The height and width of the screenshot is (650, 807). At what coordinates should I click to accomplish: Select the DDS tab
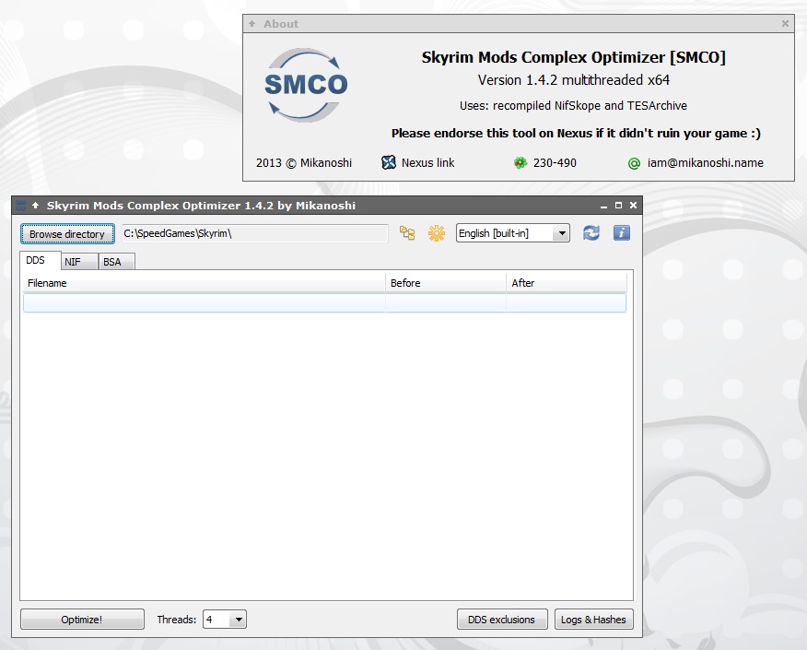point(36,261)
